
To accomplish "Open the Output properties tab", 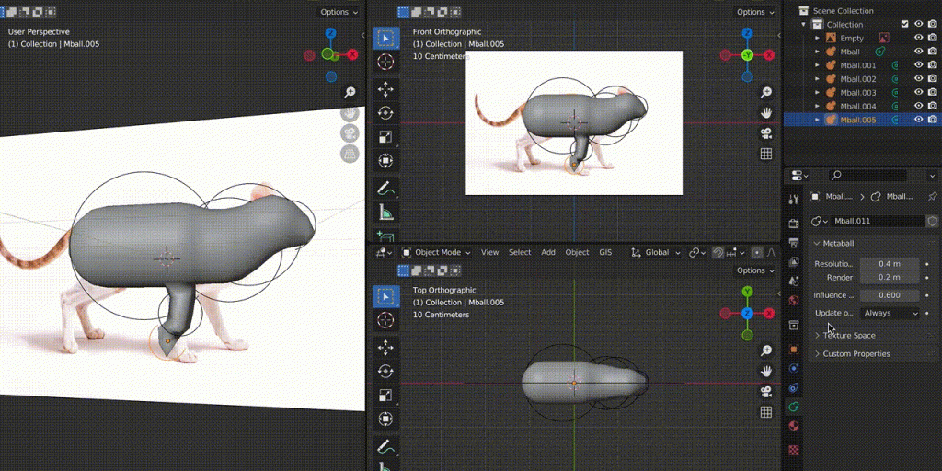I will [x=794, y=243].
